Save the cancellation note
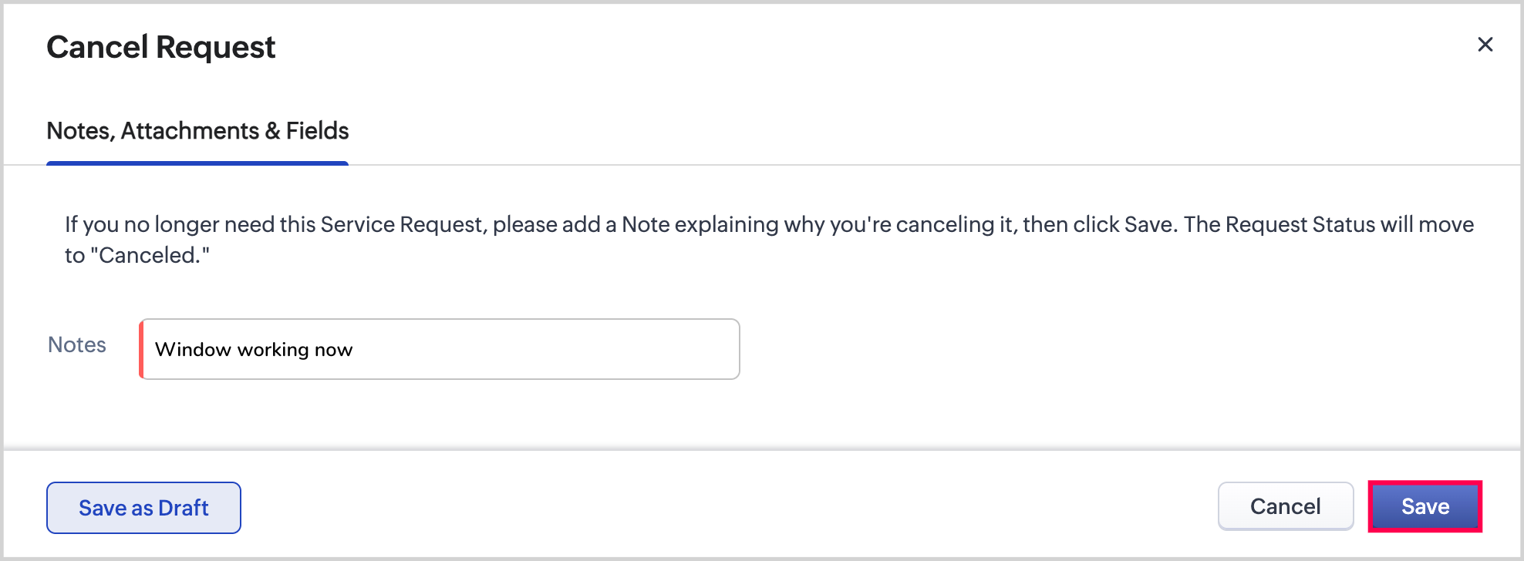1524x561 pixels. tap(1425, 506)
